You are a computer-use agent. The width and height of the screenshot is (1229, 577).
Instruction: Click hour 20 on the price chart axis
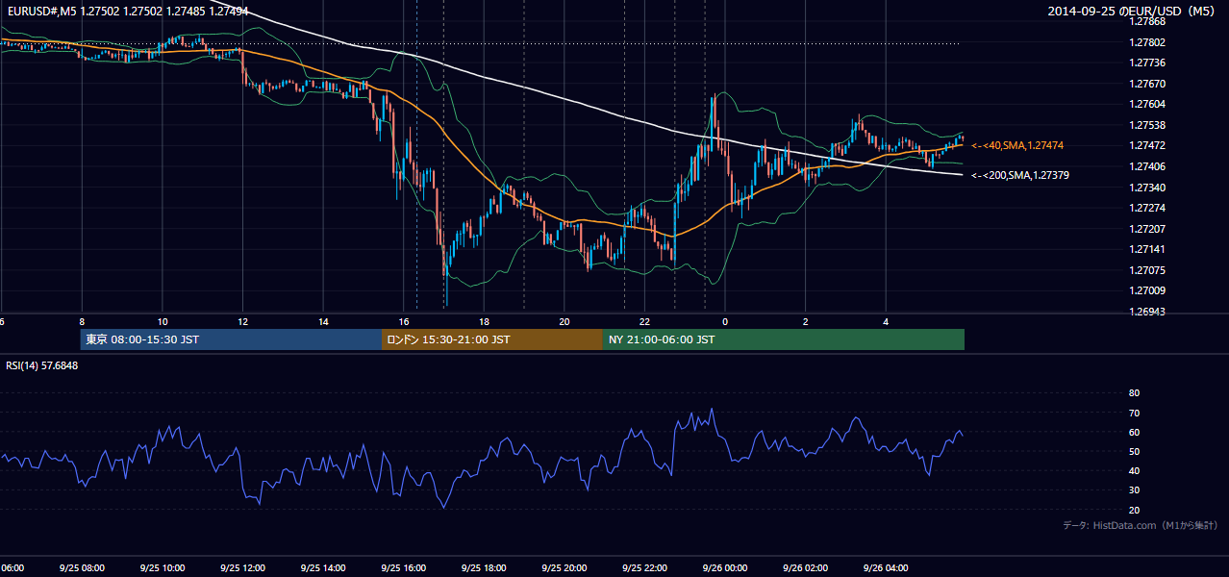(x=564, y=322)
